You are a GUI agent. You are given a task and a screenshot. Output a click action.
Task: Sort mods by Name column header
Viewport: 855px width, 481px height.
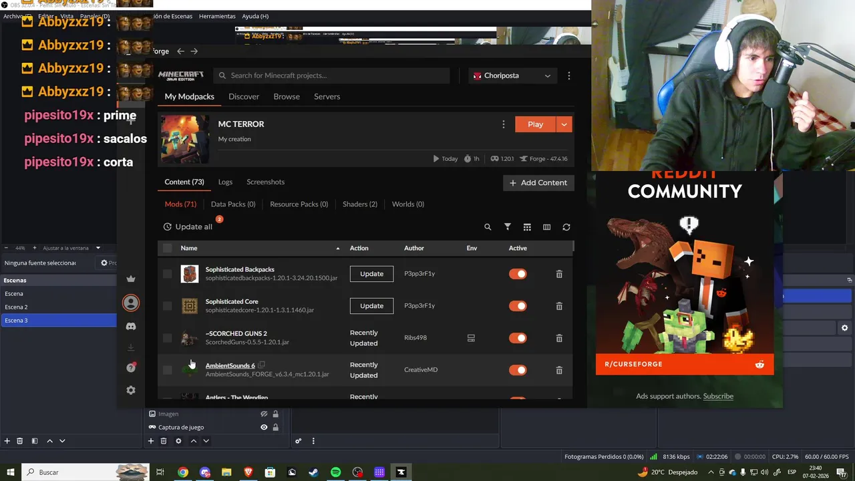coord(189,248)
